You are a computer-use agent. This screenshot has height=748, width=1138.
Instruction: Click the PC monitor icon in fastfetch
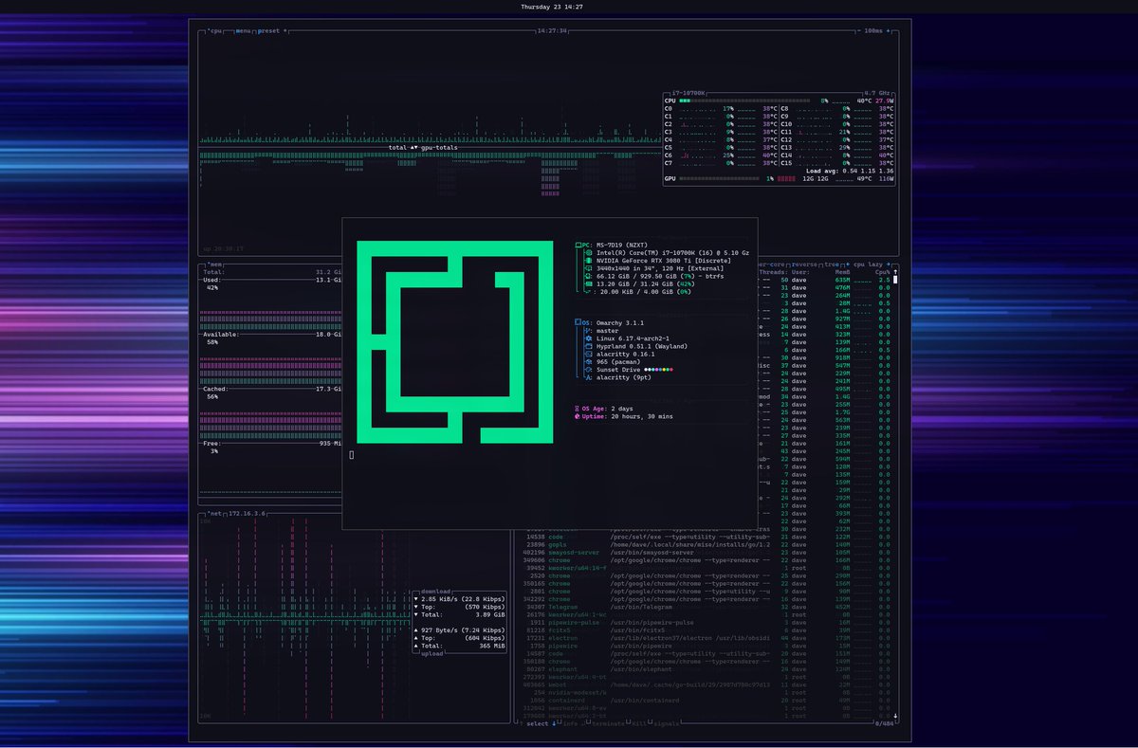coord(578,245)
